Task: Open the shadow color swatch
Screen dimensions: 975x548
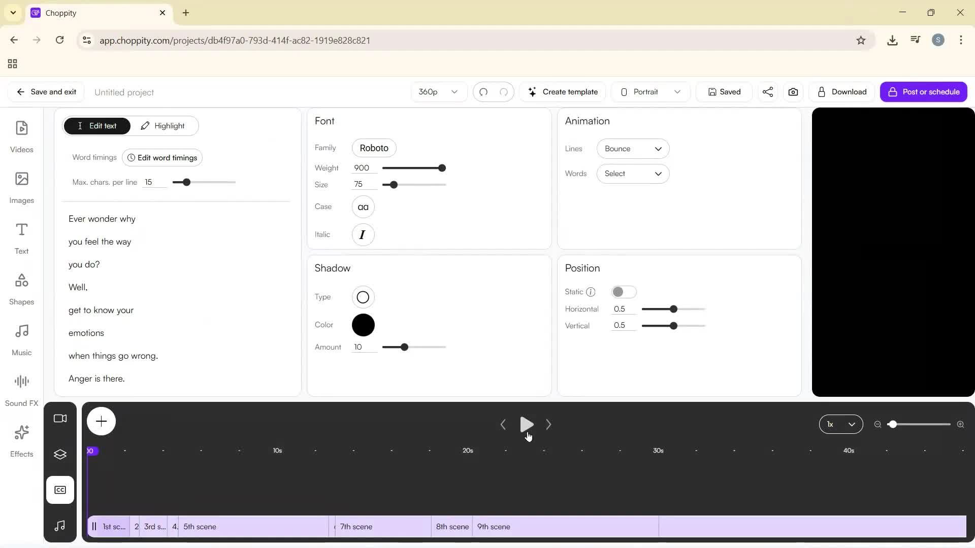Action: (363, 325)
